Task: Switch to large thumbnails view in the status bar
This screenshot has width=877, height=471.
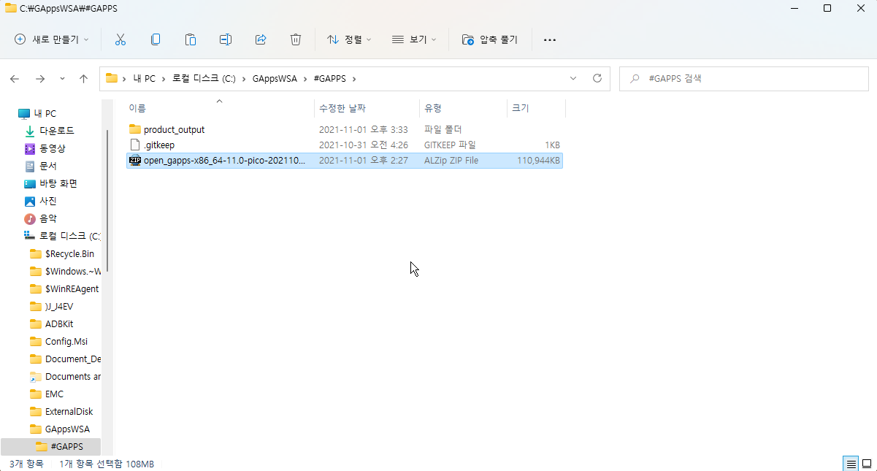Action: tap(868, 463)
